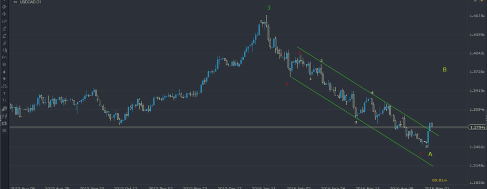Click the 2016 May 01 date label
Screen dimensions: 487x189
point(437,187)
